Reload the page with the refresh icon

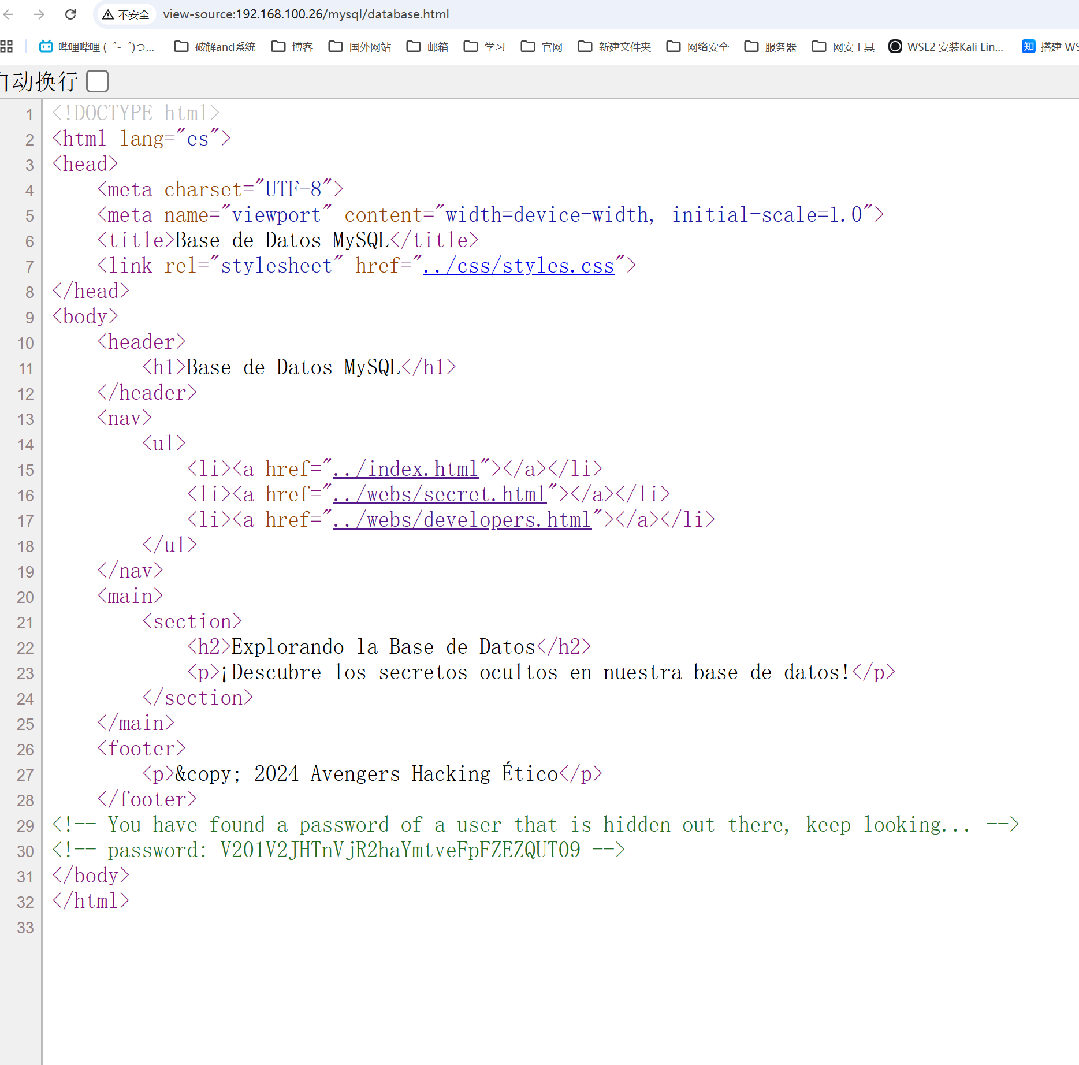[70, 14]
